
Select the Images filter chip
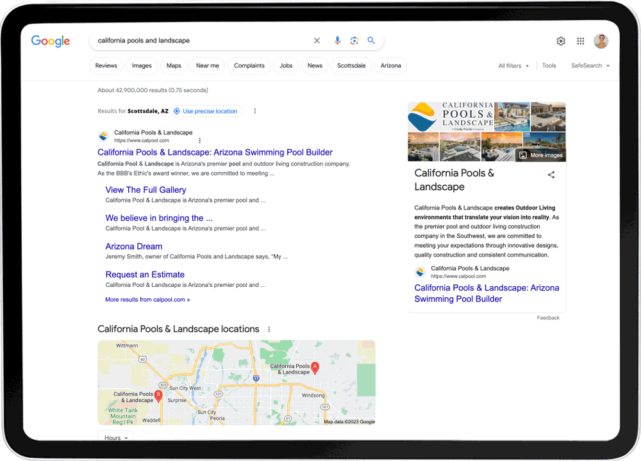(142, 66)
